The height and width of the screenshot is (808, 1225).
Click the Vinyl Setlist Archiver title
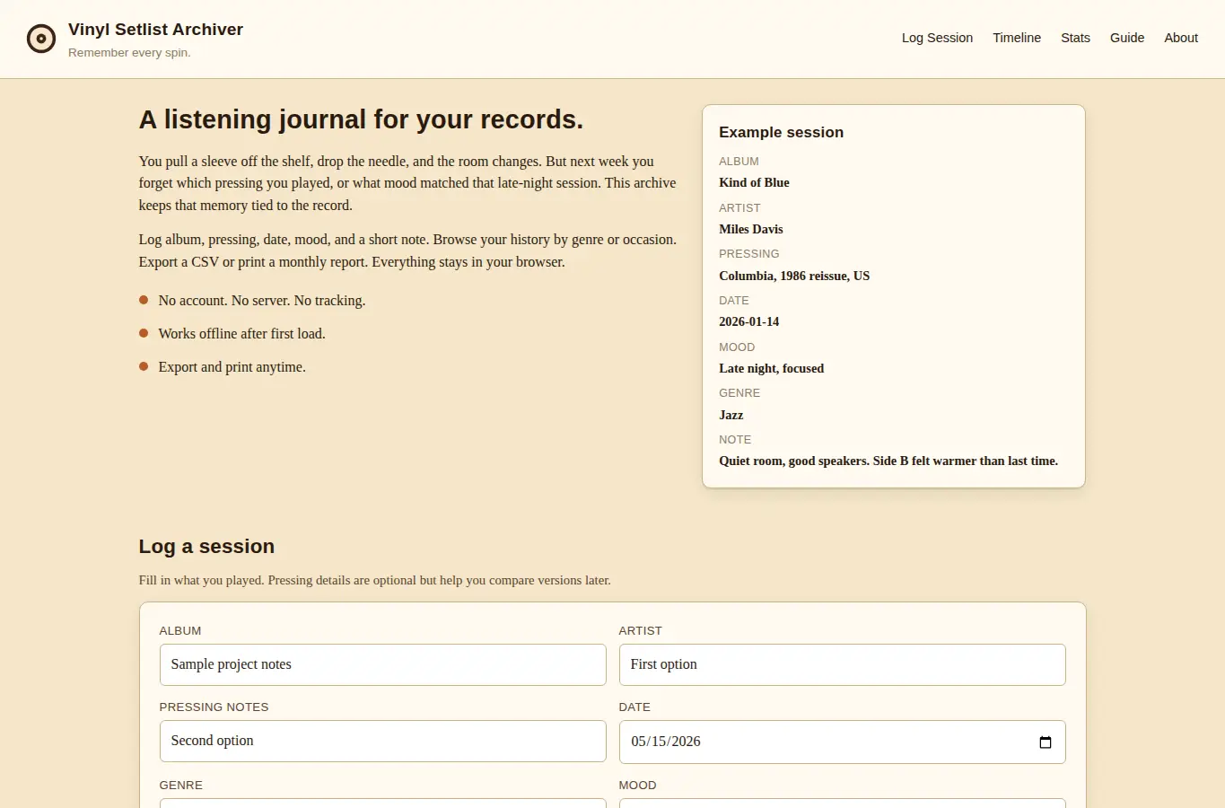(155, 30)
